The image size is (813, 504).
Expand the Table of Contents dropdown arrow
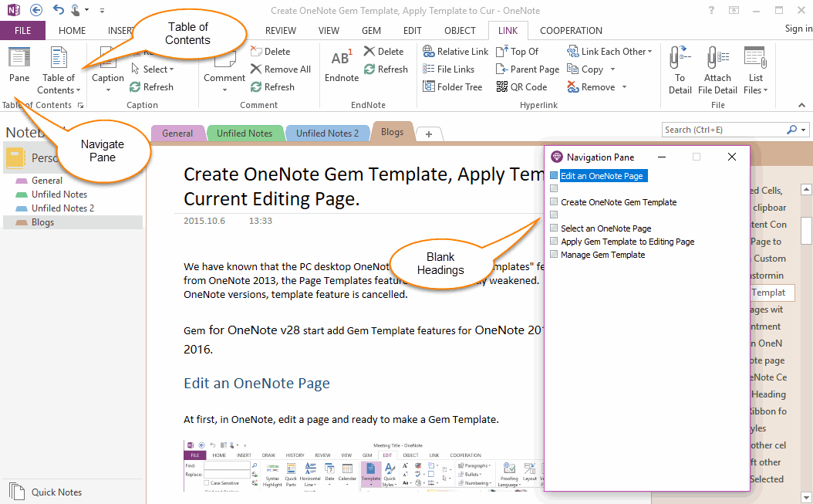point(79,90)
